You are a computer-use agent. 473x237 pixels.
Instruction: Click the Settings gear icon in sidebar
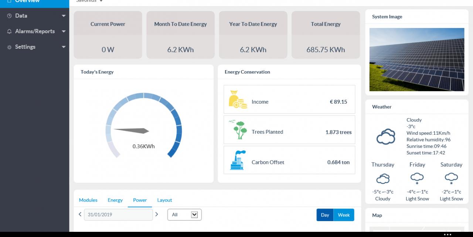point(9,47)
